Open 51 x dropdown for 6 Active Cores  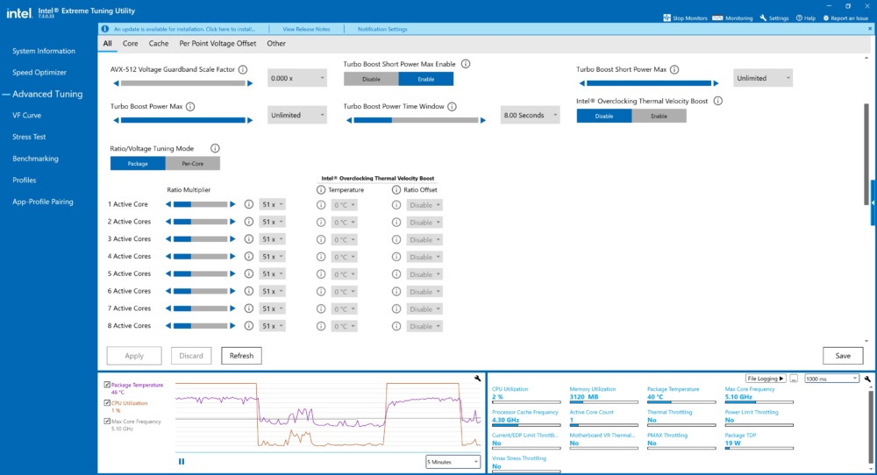click(273, 291)
